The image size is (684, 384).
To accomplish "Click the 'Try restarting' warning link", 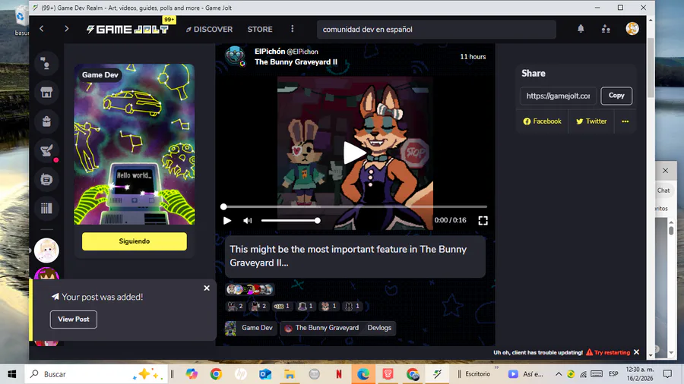I will click(608, 353).
